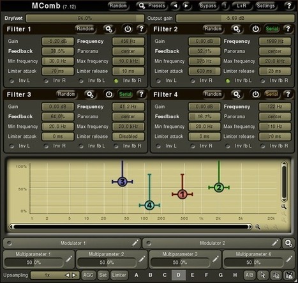This screenshot has height=283, width=298.
Task: Open Filter 3 Limiter release Disabled field
Action: coord(128,137)
